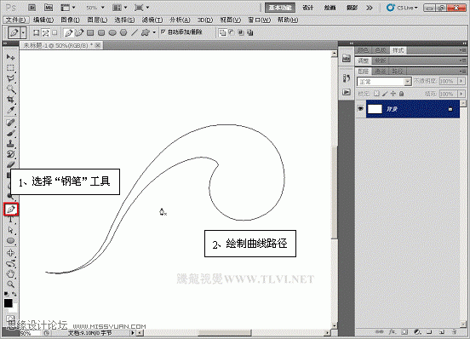Select the Eyedropper tool
The width and height of the screenshot is (470, 339).
pos(11,110)
